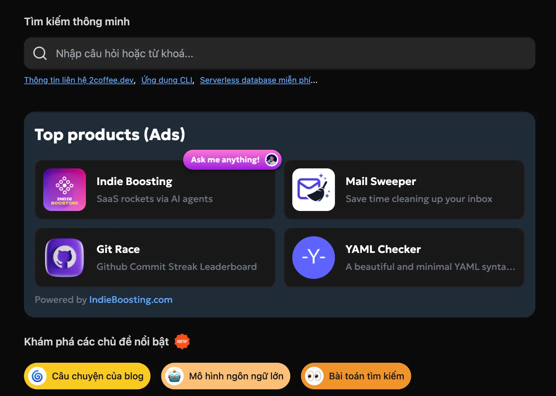Click the NEW badge beside chủ đề nổi bật
Screen dimensions: 556x396
click(x=182, y=341)
